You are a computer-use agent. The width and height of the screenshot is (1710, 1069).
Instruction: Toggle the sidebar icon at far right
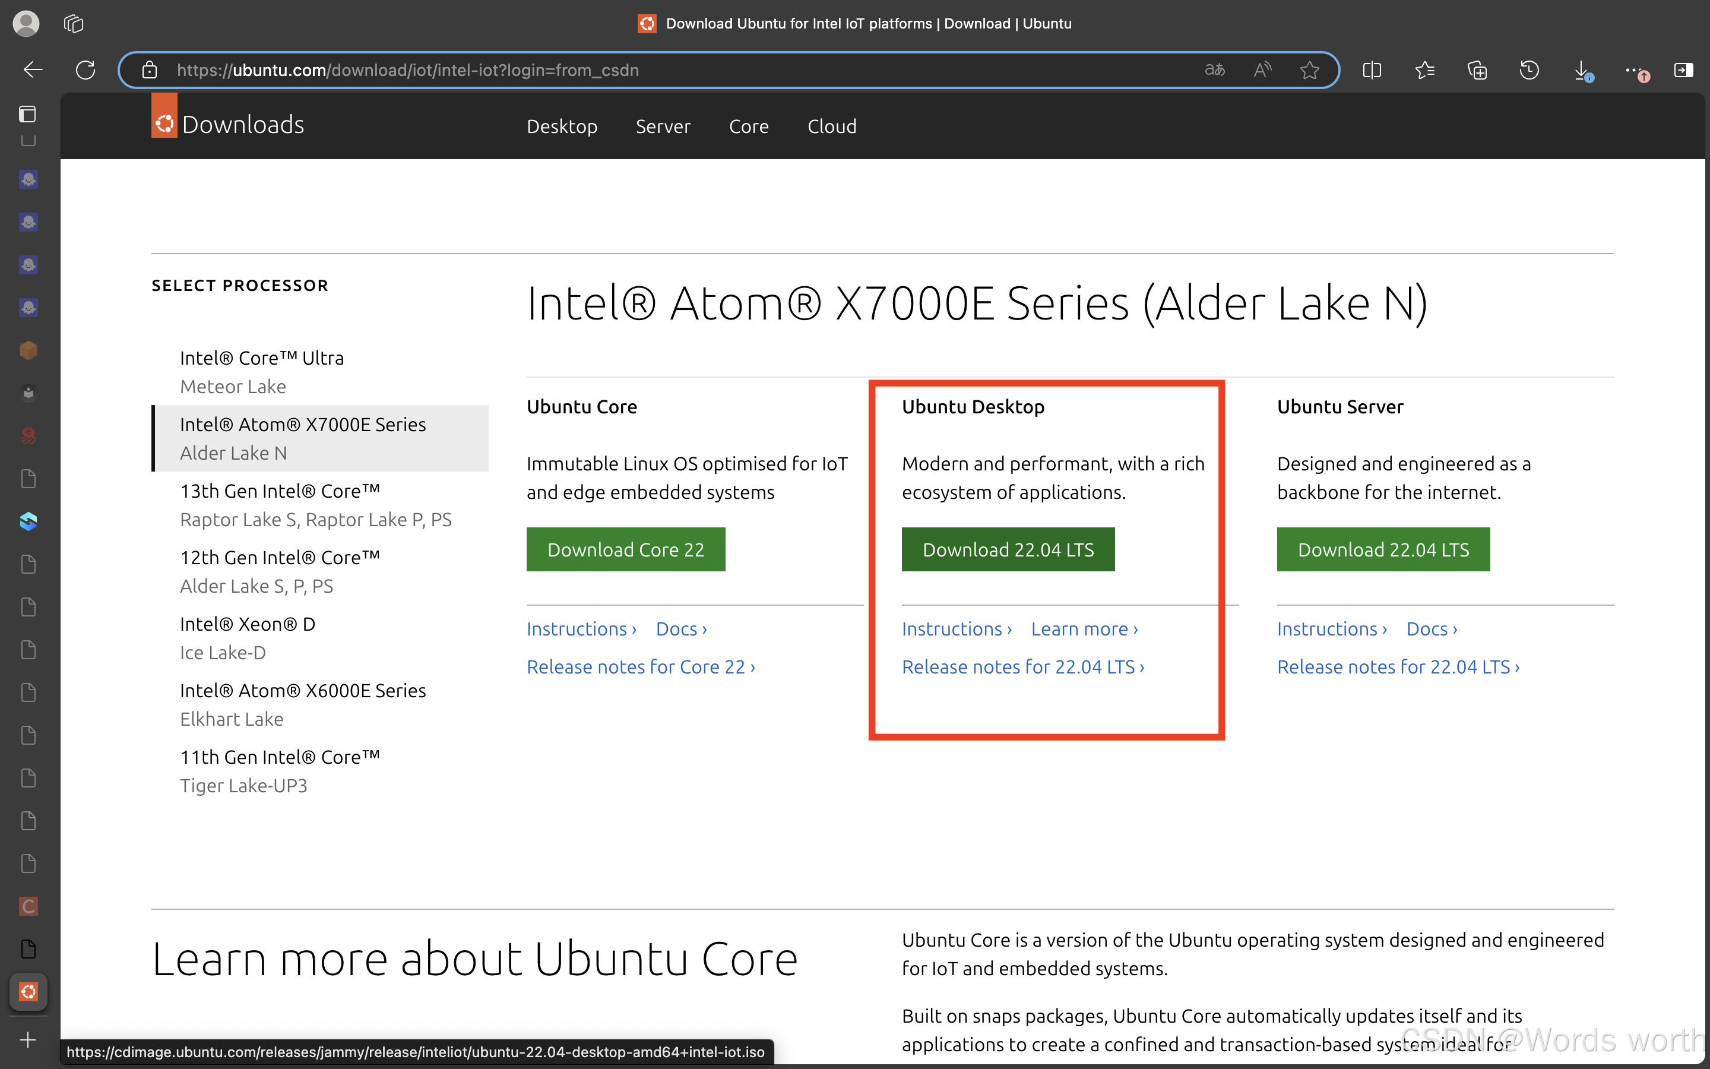point(1684,70)
